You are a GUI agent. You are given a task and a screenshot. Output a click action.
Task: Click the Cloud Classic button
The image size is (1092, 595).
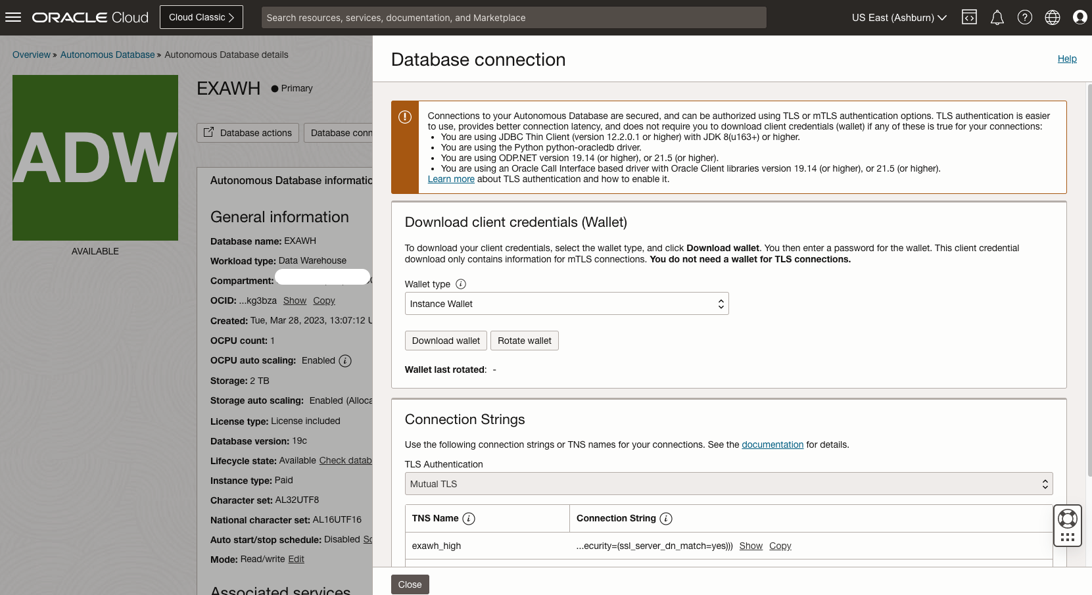pyautogui.click(x=201, y=17)
